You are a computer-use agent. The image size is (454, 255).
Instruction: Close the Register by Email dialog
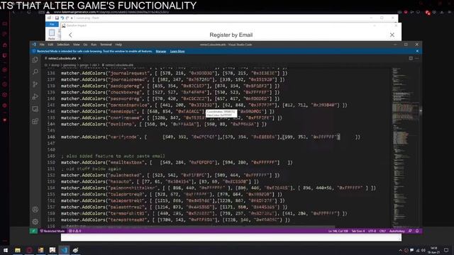(392, 35)
